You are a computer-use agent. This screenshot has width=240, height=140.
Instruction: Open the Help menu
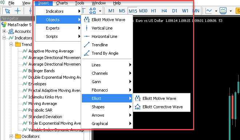pos(117,3)
